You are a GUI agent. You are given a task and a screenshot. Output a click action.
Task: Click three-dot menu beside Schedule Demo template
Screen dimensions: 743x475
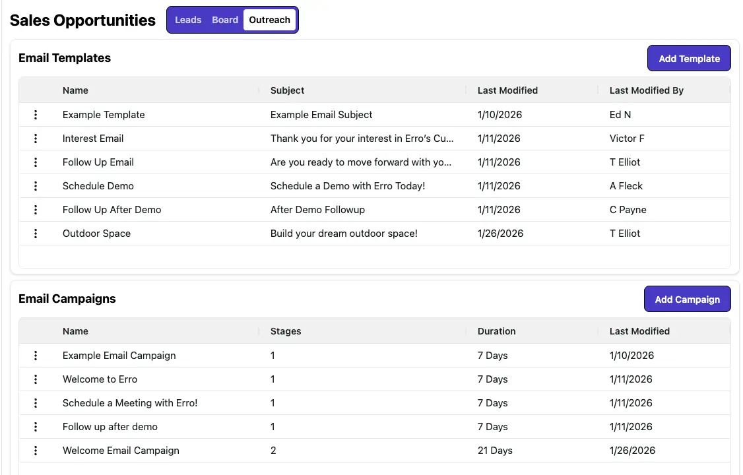point(36,186)
